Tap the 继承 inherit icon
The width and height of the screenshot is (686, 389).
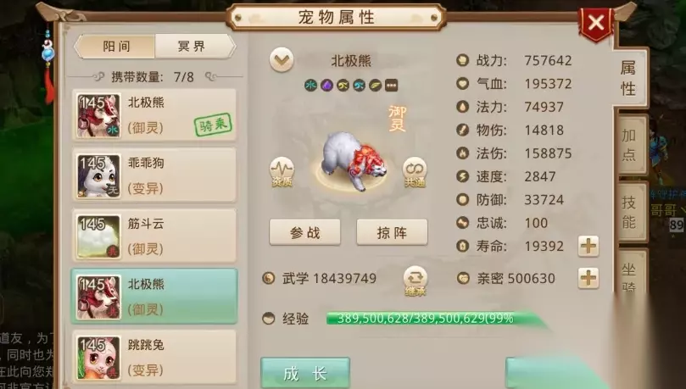click(x=416, y=281)
